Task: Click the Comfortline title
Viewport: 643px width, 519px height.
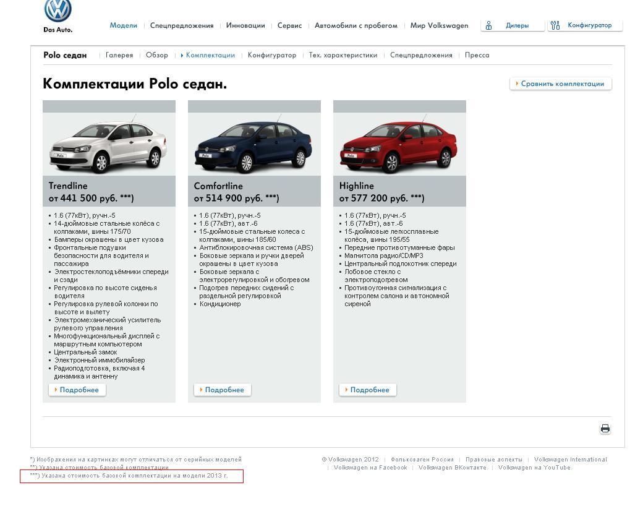Action: tap(218, 186)
